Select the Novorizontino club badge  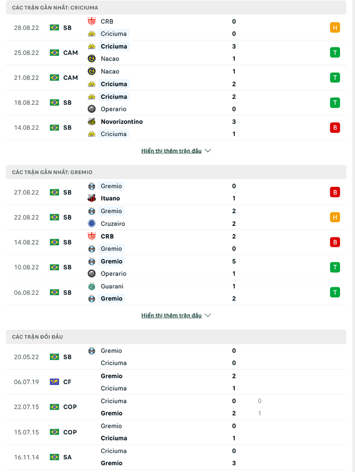click(91, 121)
